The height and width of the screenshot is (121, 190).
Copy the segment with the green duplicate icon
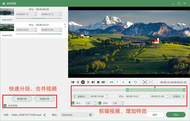coord(129,82)
